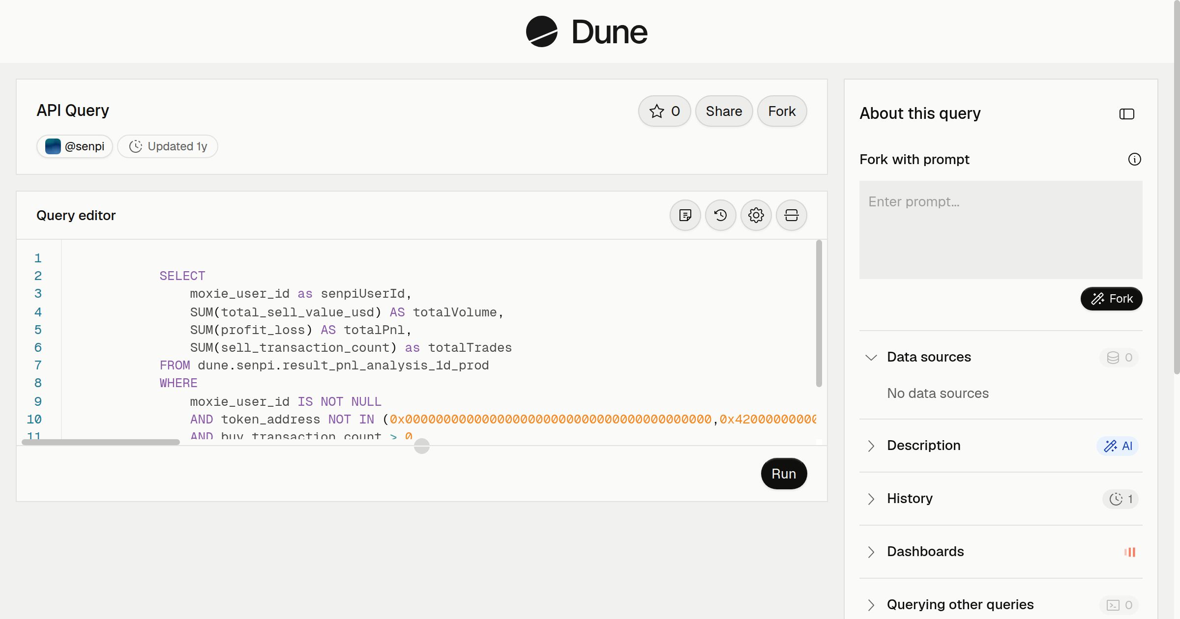The width and height of the screenshot is (1180, 619).
Task: Click the Fork button in query header
Action: click(x=782, y=111)
